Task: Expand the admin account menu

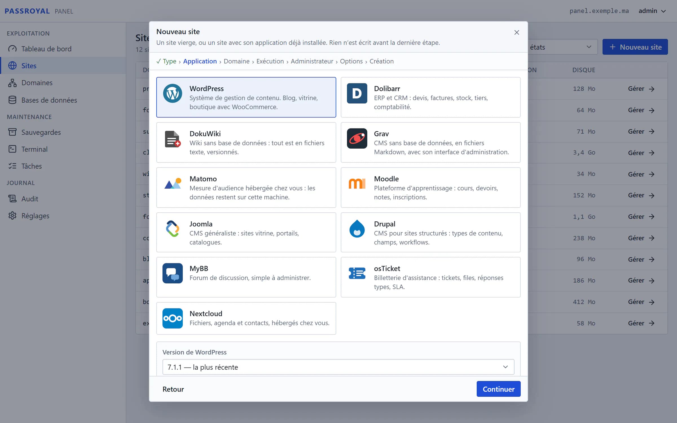Action: (652, 11)
